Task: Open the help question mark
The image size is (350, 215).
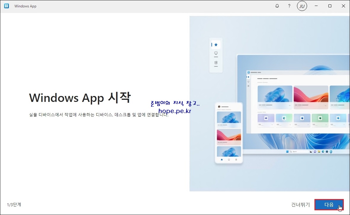Action: [x=289, y=6]
